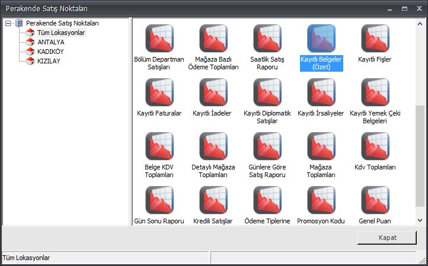428x266 pixels.
Task: Collapse the Perakende Satış Noktaları tree node
Action: pos(8,24)
